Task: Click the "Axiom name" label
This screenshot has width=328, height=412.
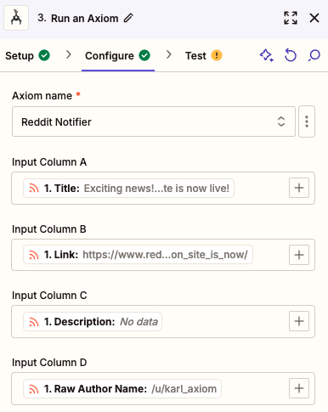Action: [42, 96]
